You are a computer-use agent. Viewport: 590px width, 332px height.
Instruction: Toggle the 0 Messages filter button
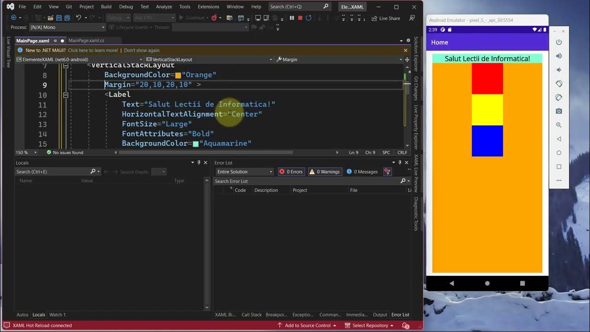coord(362,172)
